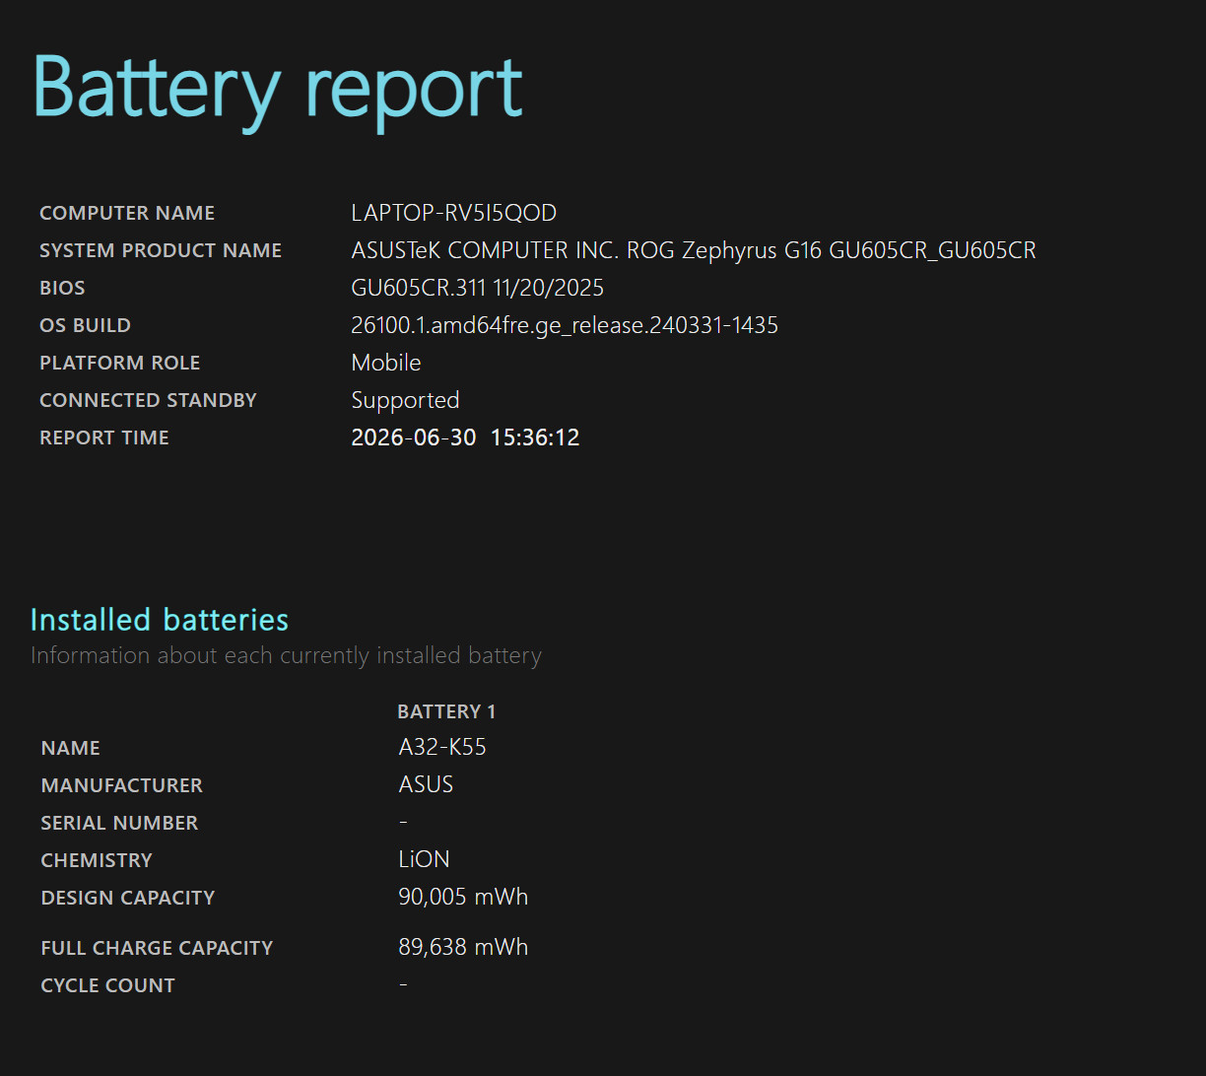This screenshot has height=1076, width=1206.
Task: Select design capacity 90,005 mWh
Action: (463, 897)
